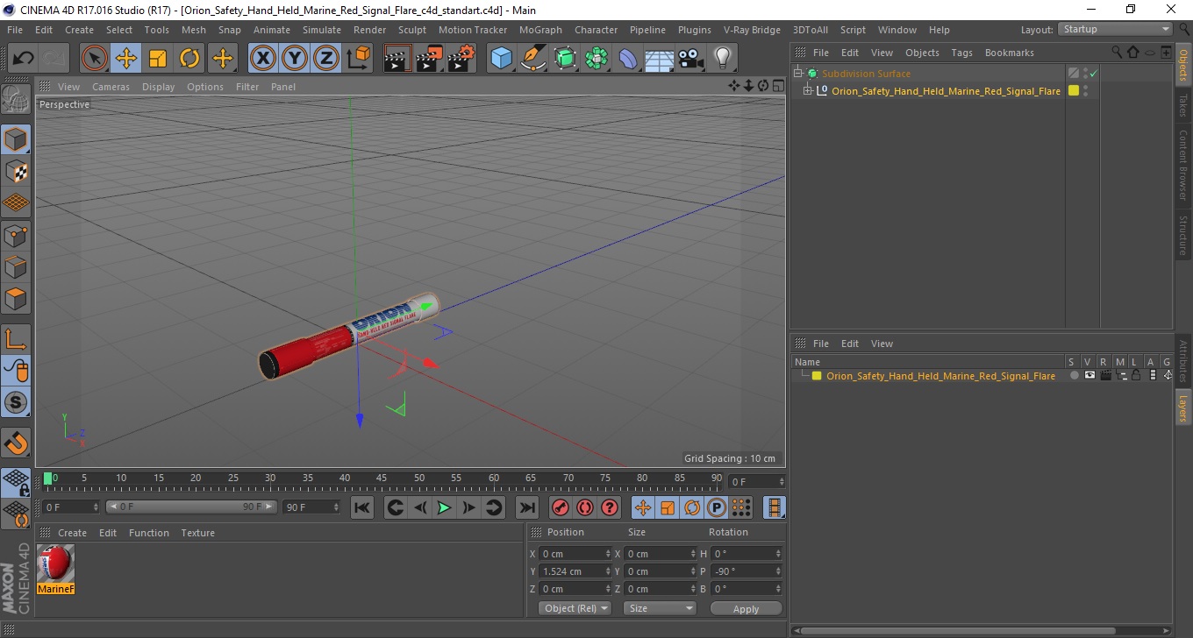This screenshot has height=638, width=1193.
Task: Open viewport Filter menu
Action: (x=247, y=87)
